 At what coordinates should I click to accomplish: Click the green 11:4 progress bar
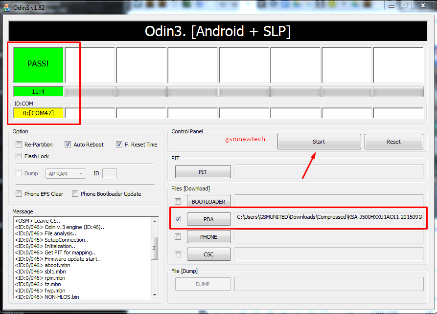click(x=39, y=91)
